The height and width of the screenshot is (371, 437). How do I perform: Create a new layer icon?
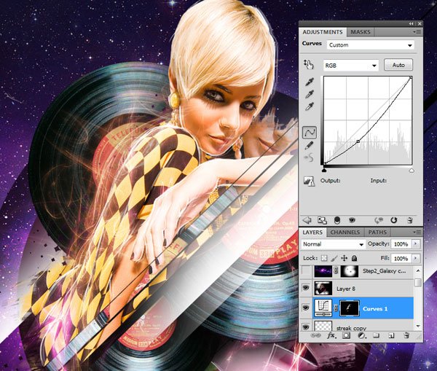[x=391, y=335]
